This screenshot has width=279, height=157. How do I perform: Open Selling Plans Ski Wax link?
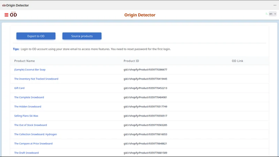(x=26, y=116)
